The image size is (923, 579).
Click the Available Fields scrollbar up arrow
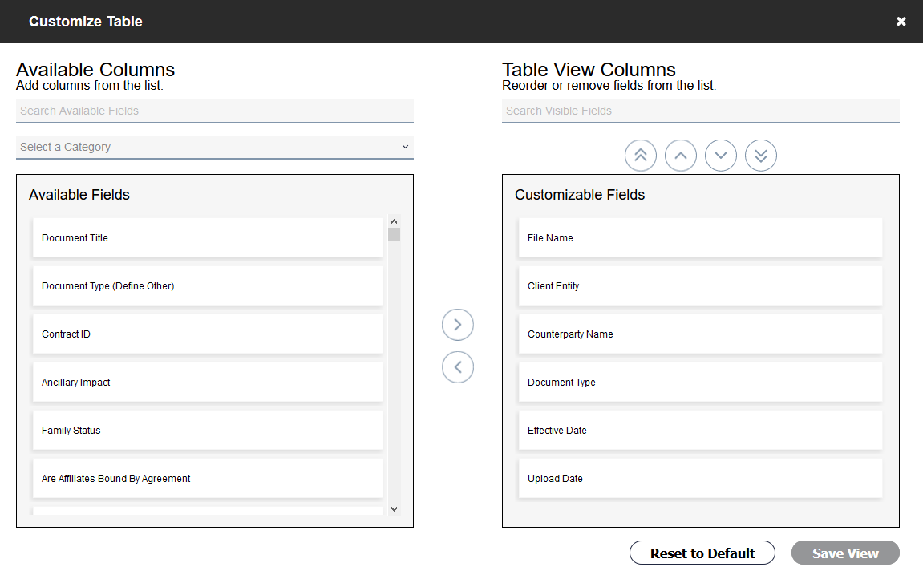coord(394,222)
